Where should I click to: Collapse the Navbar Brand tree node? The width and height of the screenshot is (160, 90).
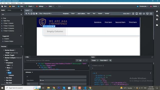(4, 50)
